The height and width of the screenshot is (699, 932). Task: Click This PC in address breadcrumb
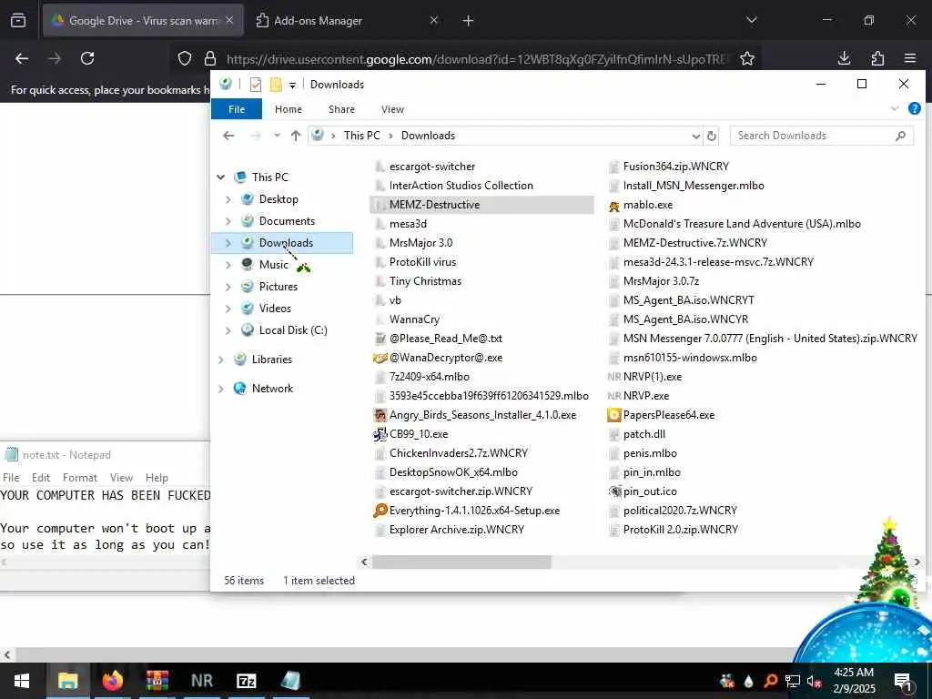click(x=361, y=136)
